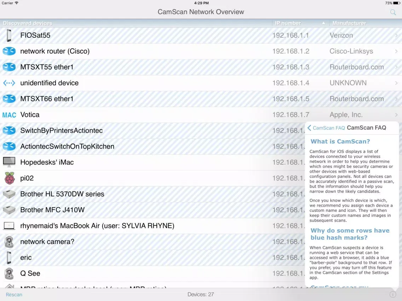
Task: Tap the Cisco-Linksys manufacturer cell
Action: point(351,51)
